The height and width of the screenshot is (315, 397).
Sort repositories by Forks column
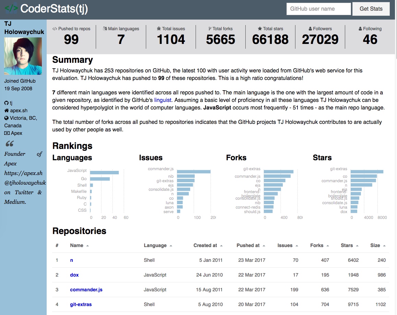click(319, 245)
